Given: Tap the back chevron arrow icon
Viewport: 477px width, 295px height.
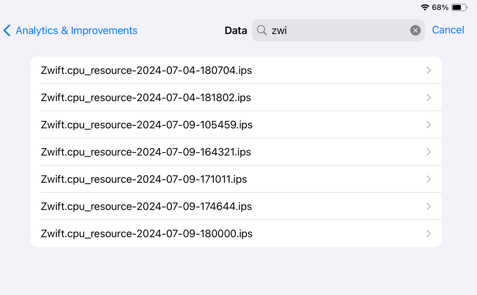Looking at the screenshot, I should [7, 30].
